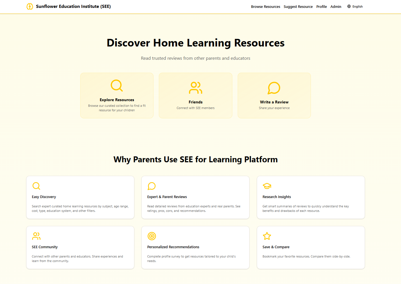Click the Sunflower Education Institute (SEE) title link
This screenshot has height=284, width=401.
pos(73,6)
